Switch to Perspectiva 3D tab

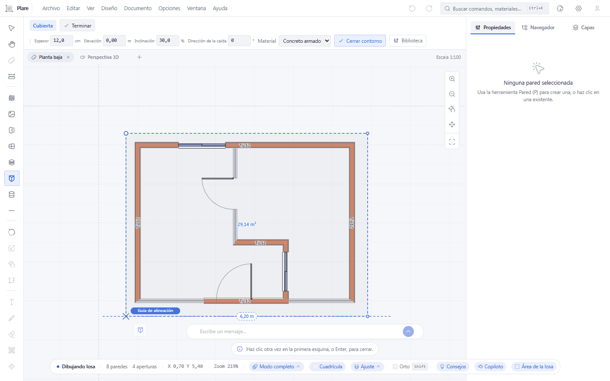[100, 57]
